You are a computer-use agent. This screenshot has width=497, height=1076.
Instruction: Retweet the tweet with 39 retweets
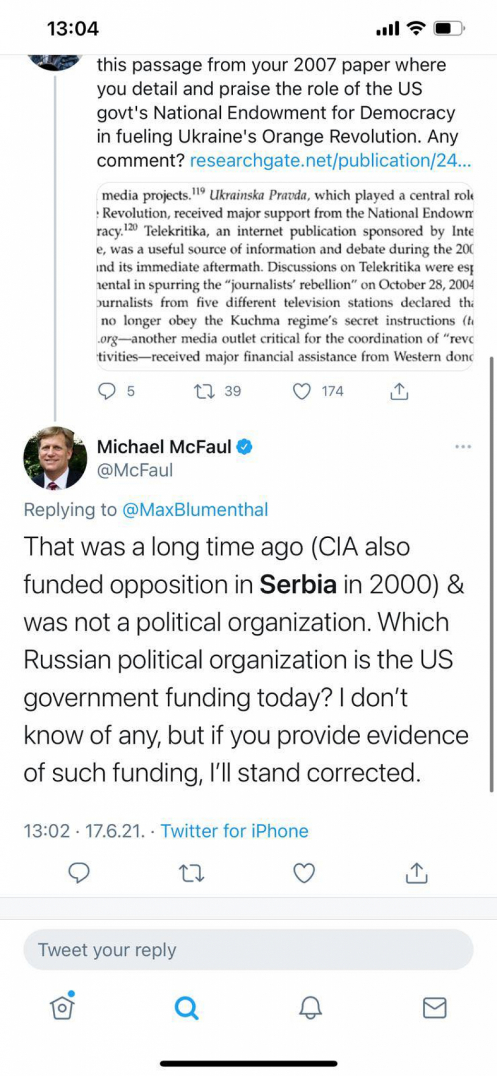pyautogui.click(x=204, y=391)
